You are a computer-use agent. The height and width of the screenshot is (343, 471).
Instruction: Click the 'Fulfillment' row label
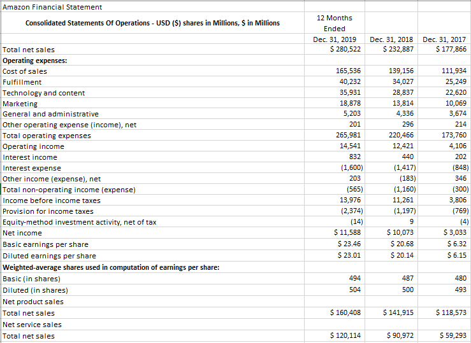point(22,82)
